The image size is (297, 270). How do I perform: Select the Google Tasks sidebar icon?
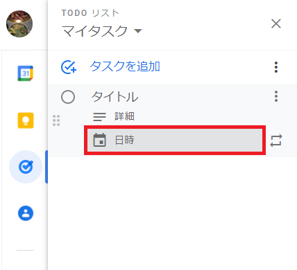tap(26, 167)
